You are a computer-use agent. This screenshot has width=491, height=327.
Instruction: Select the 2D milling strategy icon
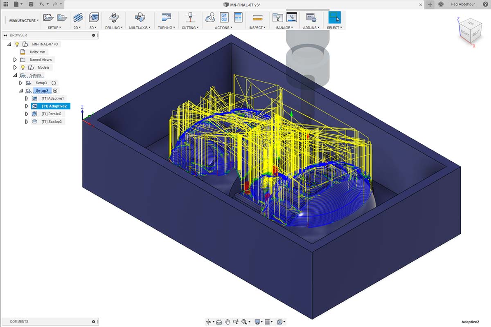pos(78,18)
